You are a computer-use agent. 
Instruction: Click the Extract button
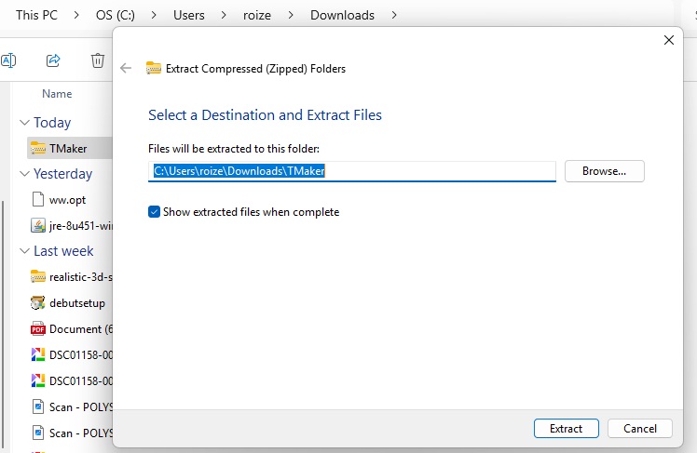pos(566,429)
